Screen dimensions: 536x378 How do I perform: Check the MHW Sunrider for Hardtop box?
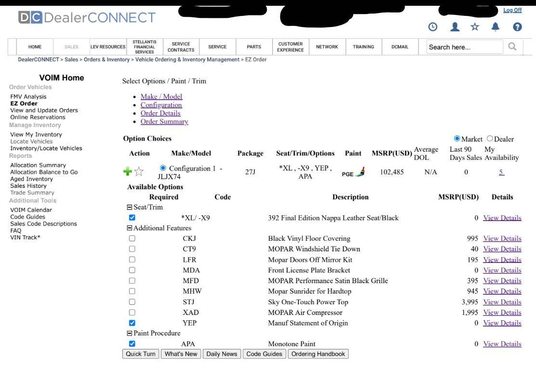[x=132, y=291]
